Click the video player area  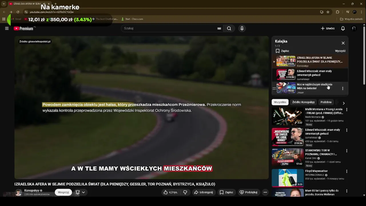coord(142,107)
